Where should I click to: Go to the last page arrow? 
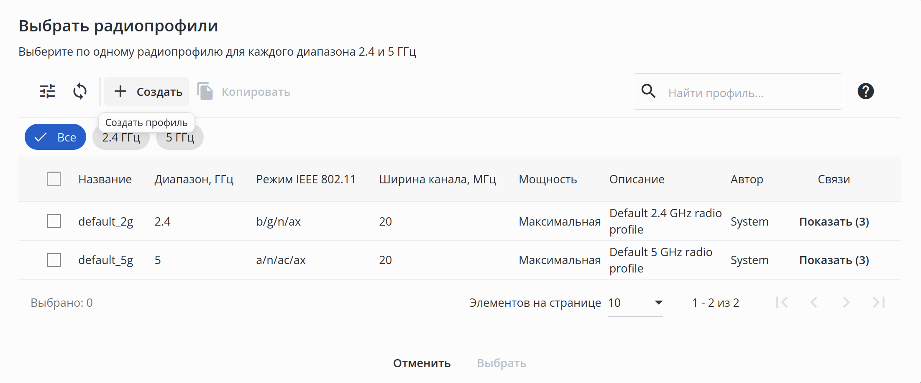click(879, 302)
